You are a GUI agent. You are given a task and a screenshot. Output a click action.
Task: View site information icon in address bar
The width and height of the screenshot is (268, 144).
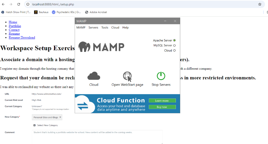[x=28, y=4]
